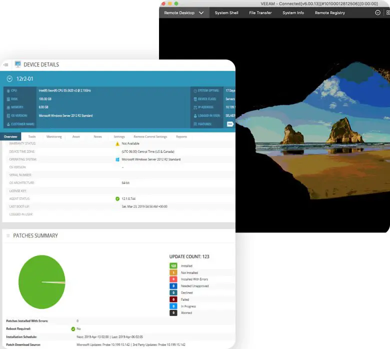Click the 'Not Installed' legend label
Screen dimensions: 390x349
tap(189, 272)
